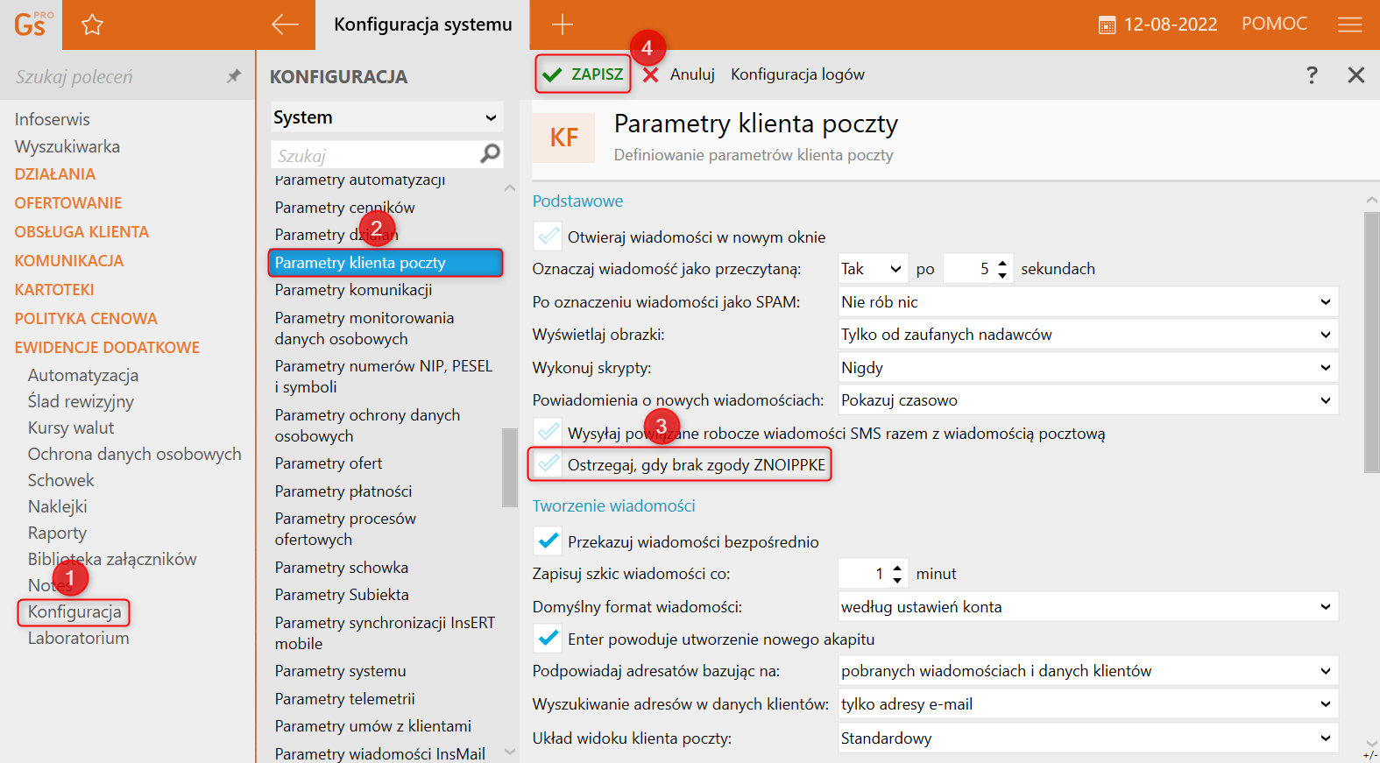Image resolution: width=1380 pixels, height=763 pixels.
Task: Uncheck 'Przekazuj wiadomości bezpośrednio' checkbox
Action: 548,541
